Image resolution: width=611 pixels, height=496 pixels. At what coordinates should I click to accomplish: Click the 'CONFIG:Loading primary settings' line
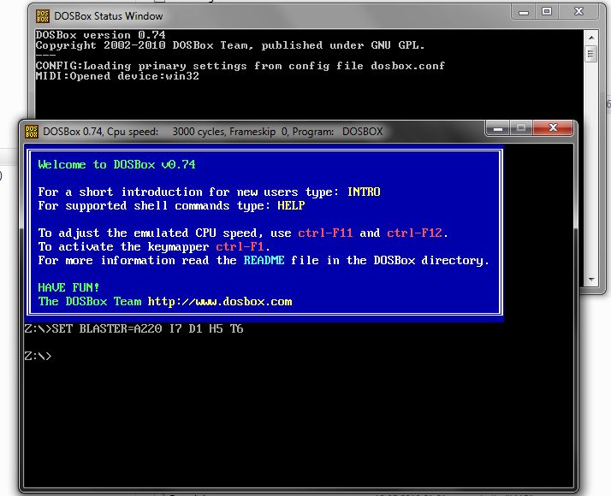click(x=240, y=65)
